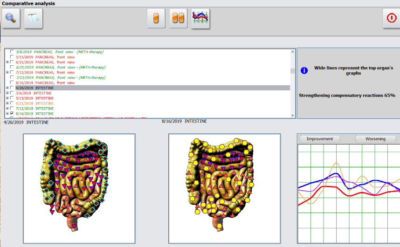400x247 pixels.
Task: Check the 4/26/2019 INTESTINE checkbox
Action: click(x=12, y=88)
